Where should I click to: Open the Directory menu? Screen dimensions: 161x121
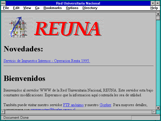point(90,8)
